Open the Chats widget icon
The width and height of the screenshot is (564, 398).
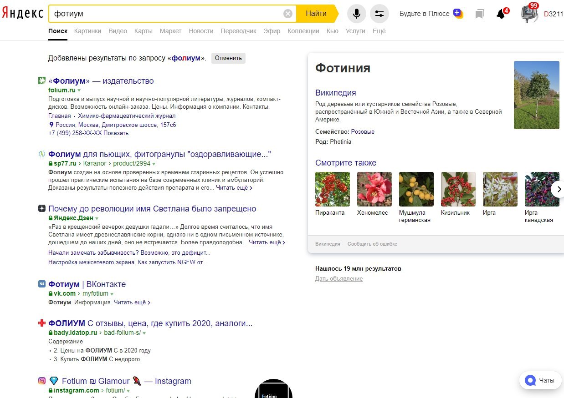click(530, 380)
